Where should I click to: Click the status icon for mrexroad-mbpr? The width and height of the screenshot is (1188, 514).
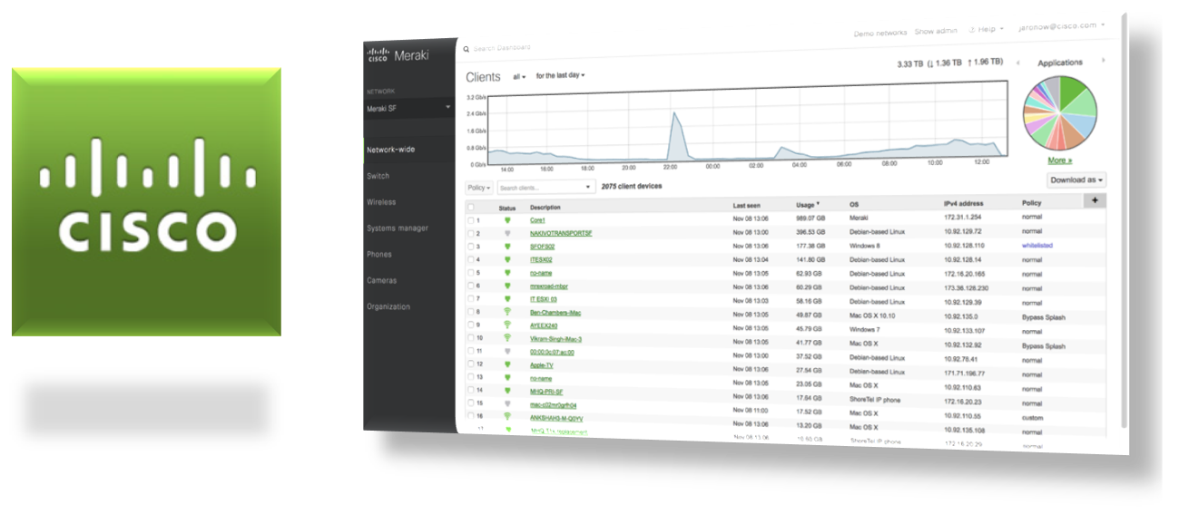508,286
